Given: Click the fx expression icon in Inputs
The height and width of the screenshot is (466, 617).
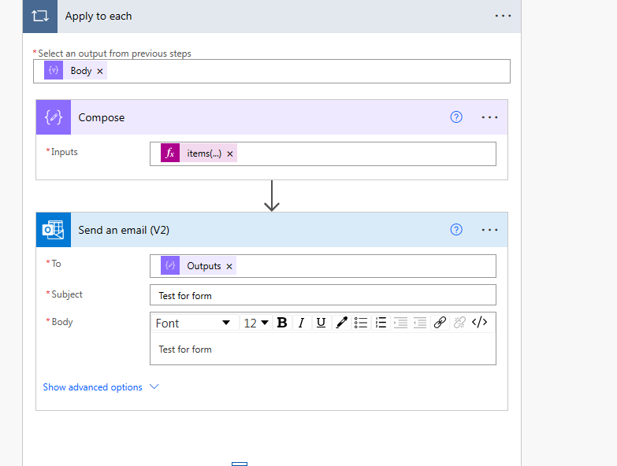Looking at the screenshot, I should (170, 153).
